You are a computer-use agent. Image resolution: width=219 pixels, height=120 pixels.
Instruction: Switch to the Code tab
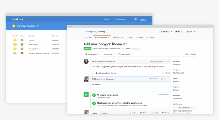point(88,37)
